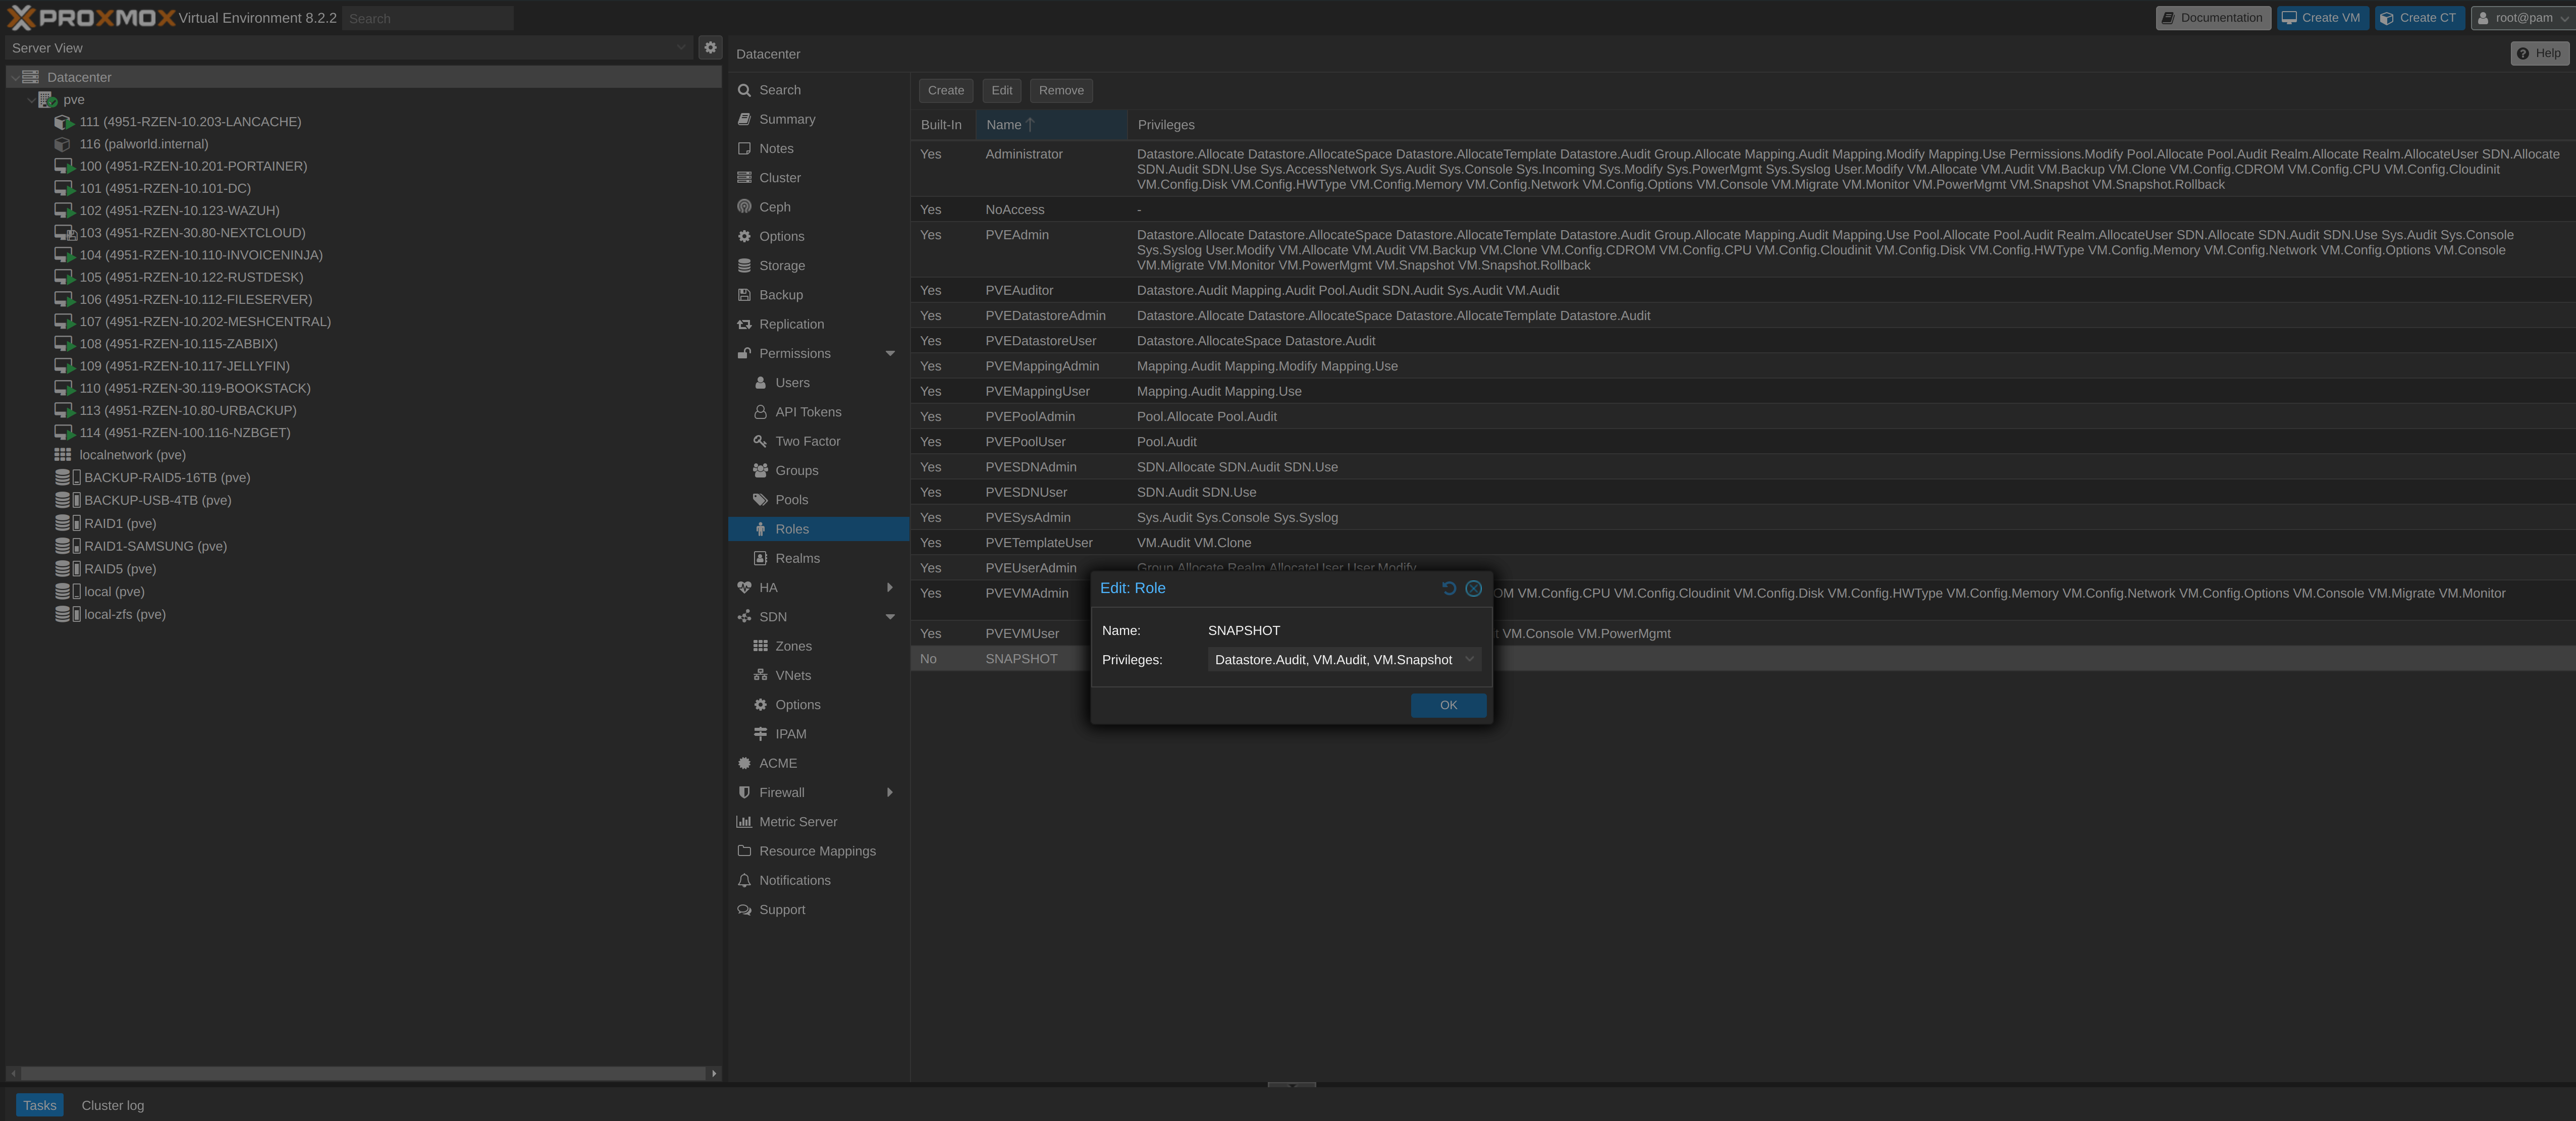The height and width of the screenshot is (1121, 2576).
Task: Sort roles by the Name column header
Action: pyautogui.click(x=1003, y=125)
